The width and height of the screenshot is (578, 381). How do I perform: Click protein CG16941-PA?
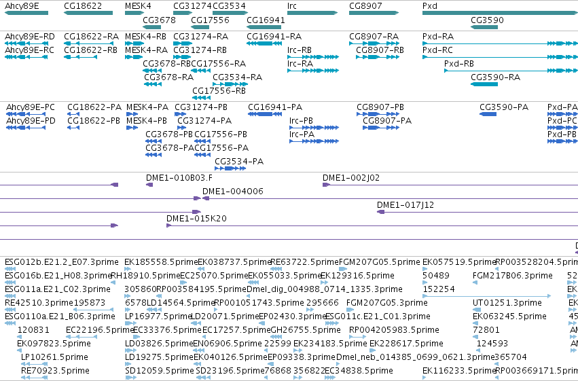[275, 107]
